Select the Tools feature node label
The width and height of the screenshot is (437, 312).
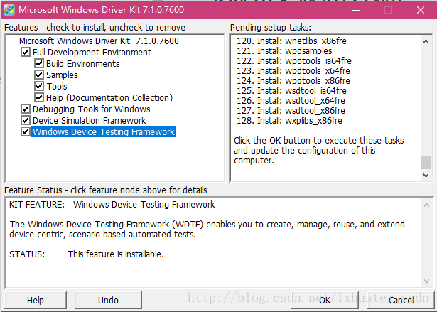coord(57,87)
